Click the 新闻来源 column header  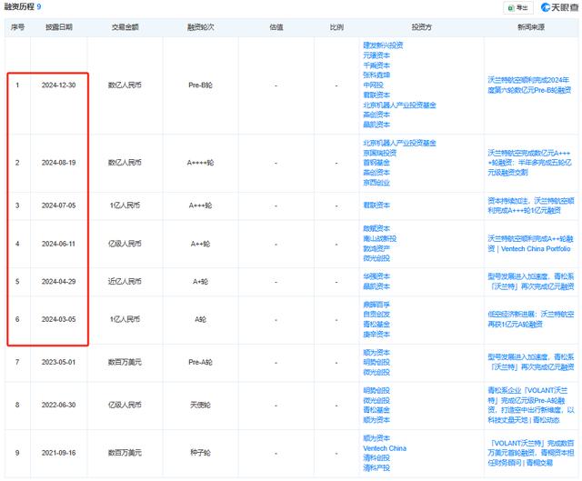[531, 27]
